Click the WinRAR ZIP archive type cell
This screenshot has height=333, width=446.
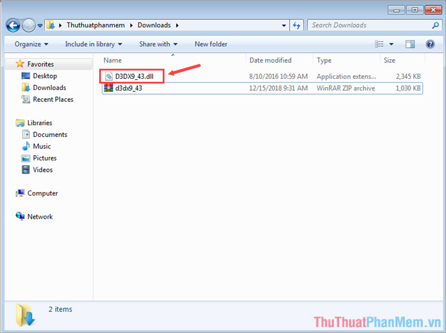click(346, 88)
